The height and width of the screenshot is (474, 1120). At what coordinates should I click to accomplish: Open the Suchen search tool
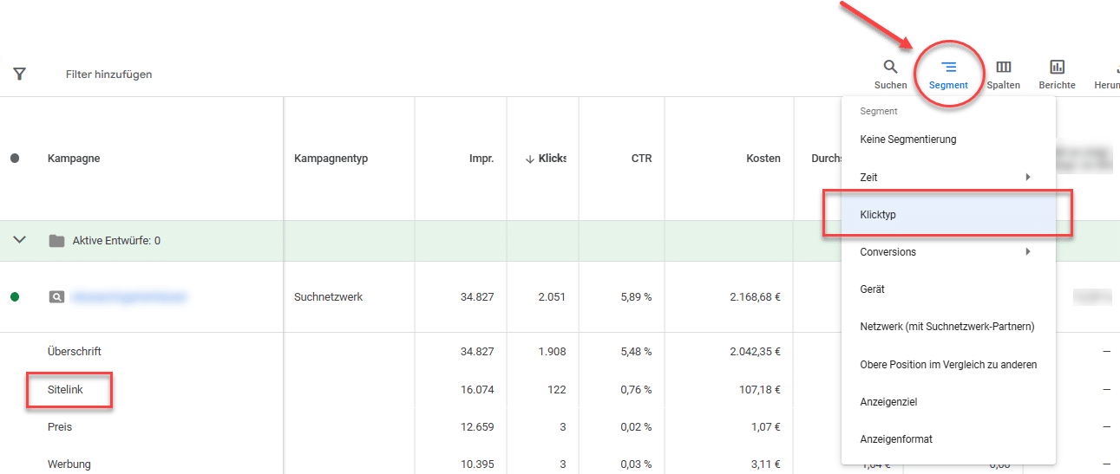pyautogui.click(x=891, y=75)
